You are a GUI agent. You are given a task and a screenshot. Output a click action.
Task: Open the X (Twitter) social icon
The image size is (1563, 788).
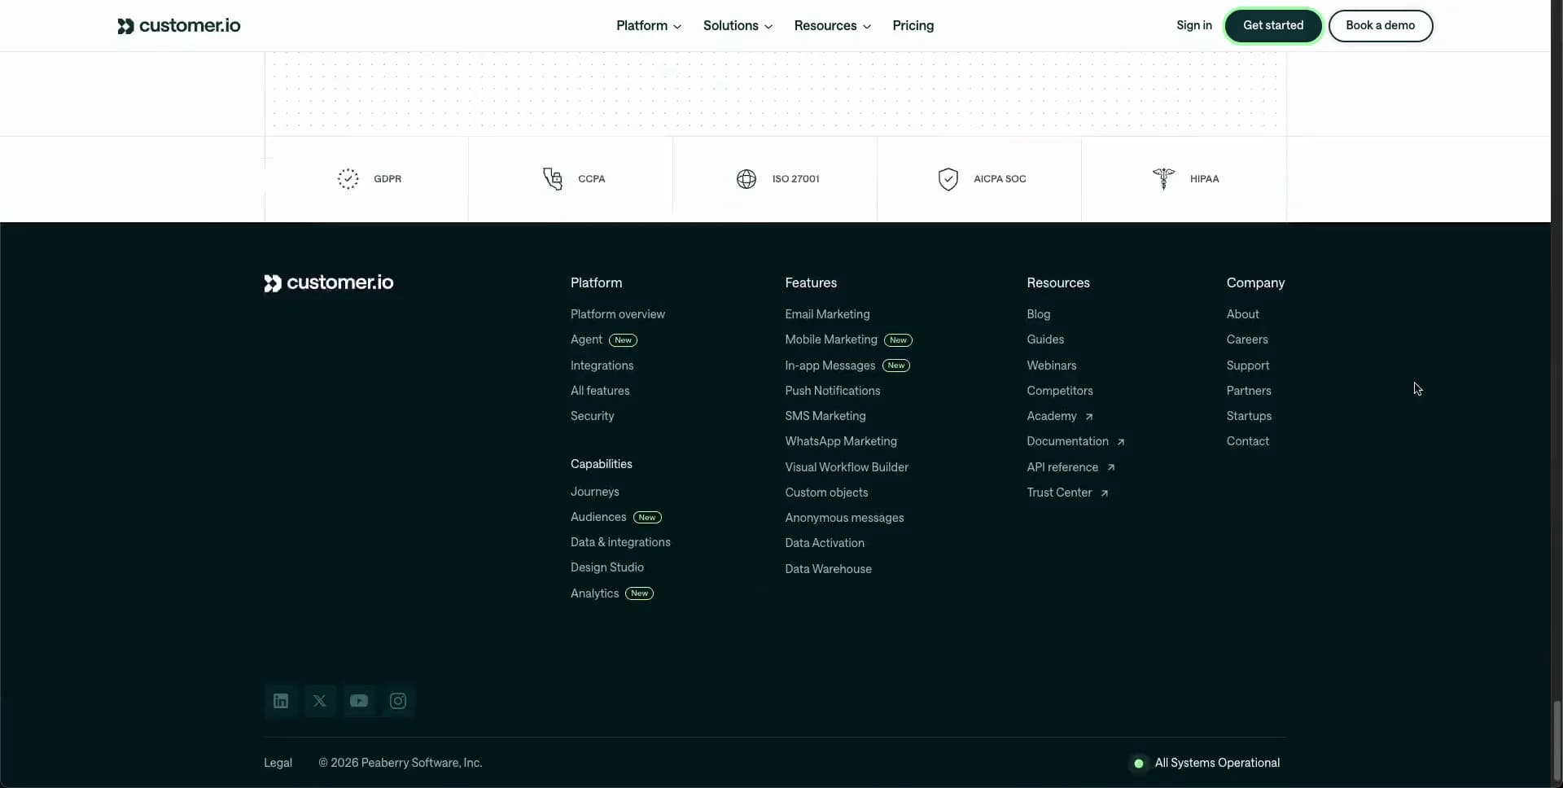[x=320, y=701]
